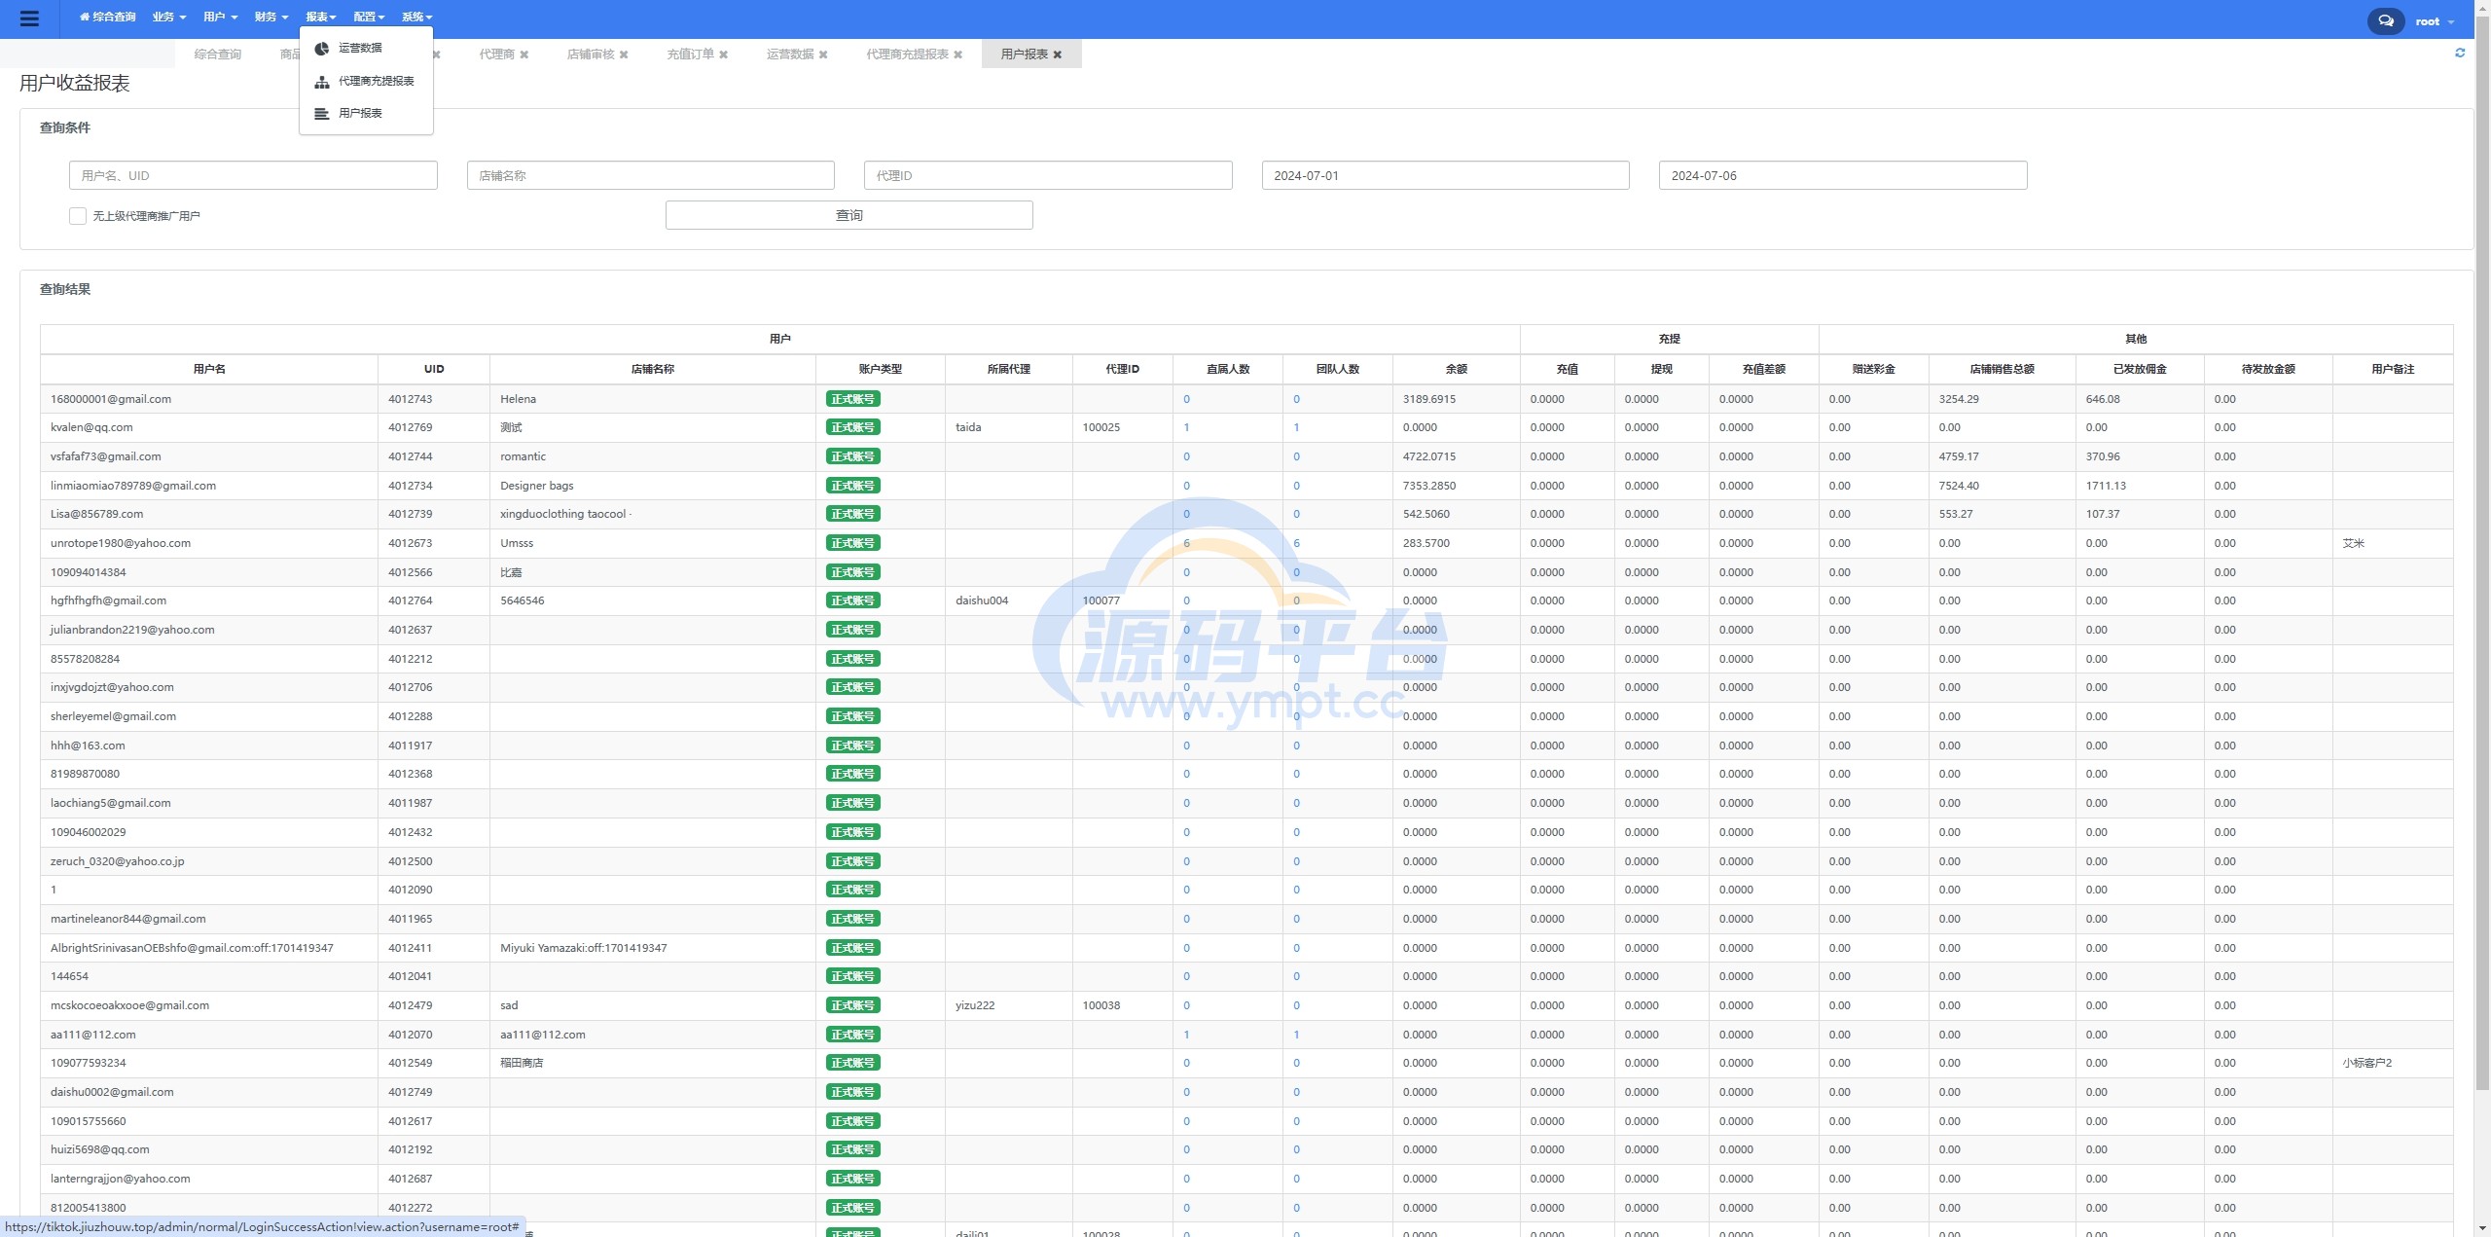The width and height of the screenshot is (2491, 1237).
Task: Click agent ID 100077
Action: 1101,601
